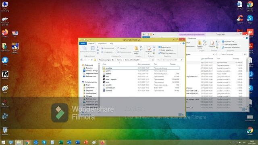Open Outlook from the taskbar
The image size is (258, 145).
pyautogui.click(x=69, y=142)
